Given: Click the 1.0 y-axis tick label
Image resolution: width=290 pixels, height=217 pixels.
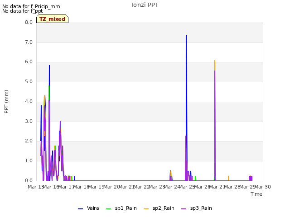Looking at the screenshot, I should pos(29,161).
